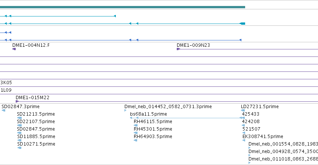Select the RH64903.5prime label

[x=153, y=137]
